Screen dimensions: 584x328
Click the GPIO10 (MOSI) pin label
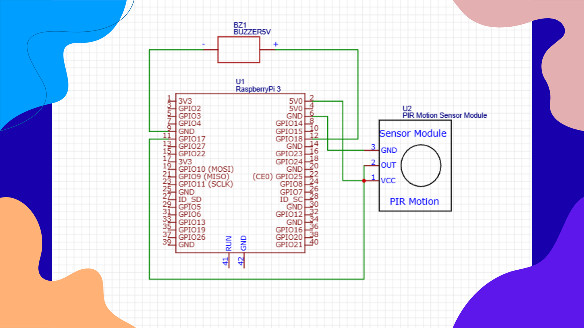point(206,169)
